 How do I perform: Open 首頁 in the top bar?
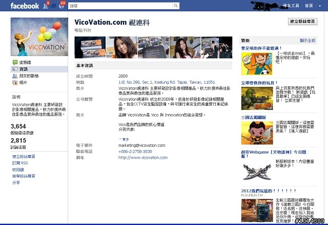click(309, 6)
